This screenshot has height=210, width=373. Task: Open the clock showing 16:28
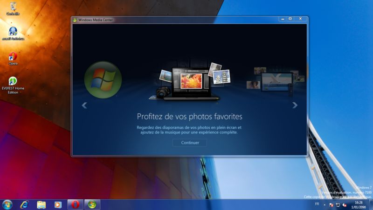click(x=359, y=205)
